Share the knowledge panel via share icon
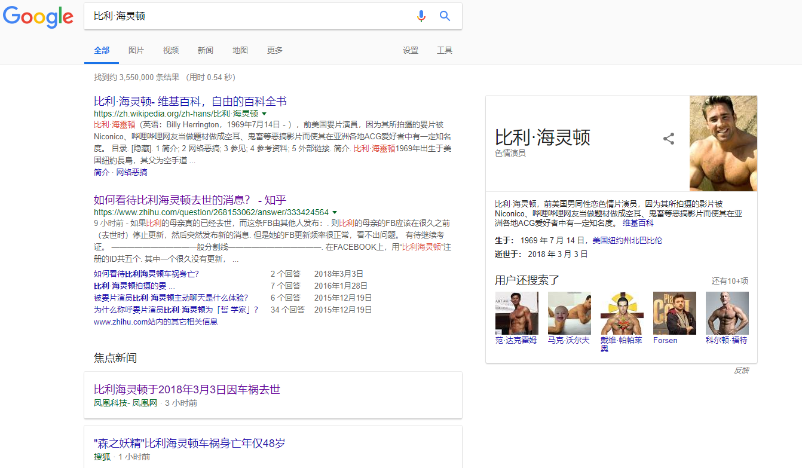 (x=669, y=139)
